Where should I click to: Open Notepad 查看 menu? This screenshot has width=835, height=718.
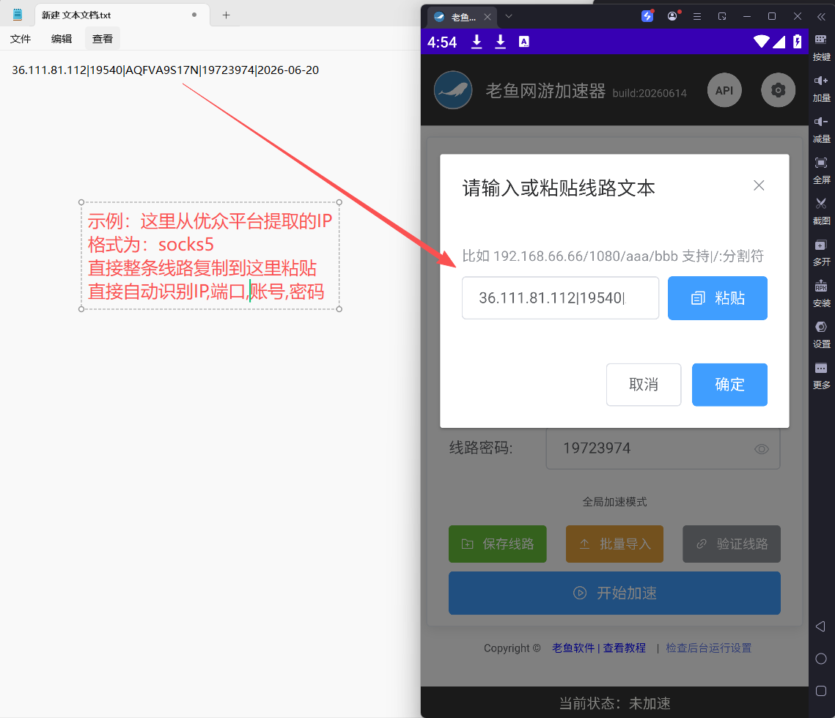coord(102,39)
